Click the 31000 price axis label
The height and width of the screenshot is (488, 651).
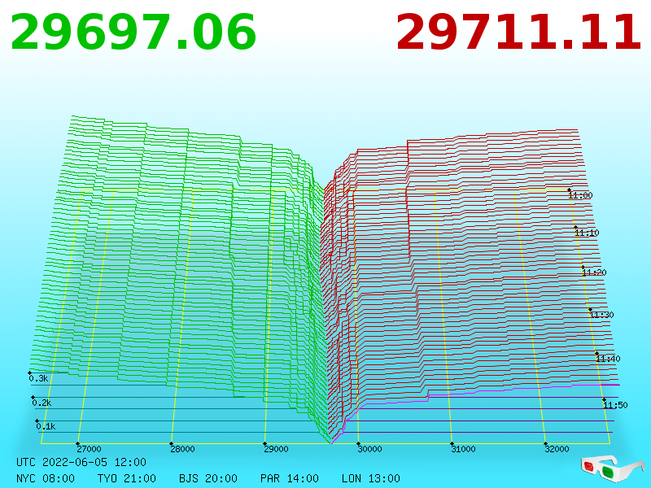[463, 449]
